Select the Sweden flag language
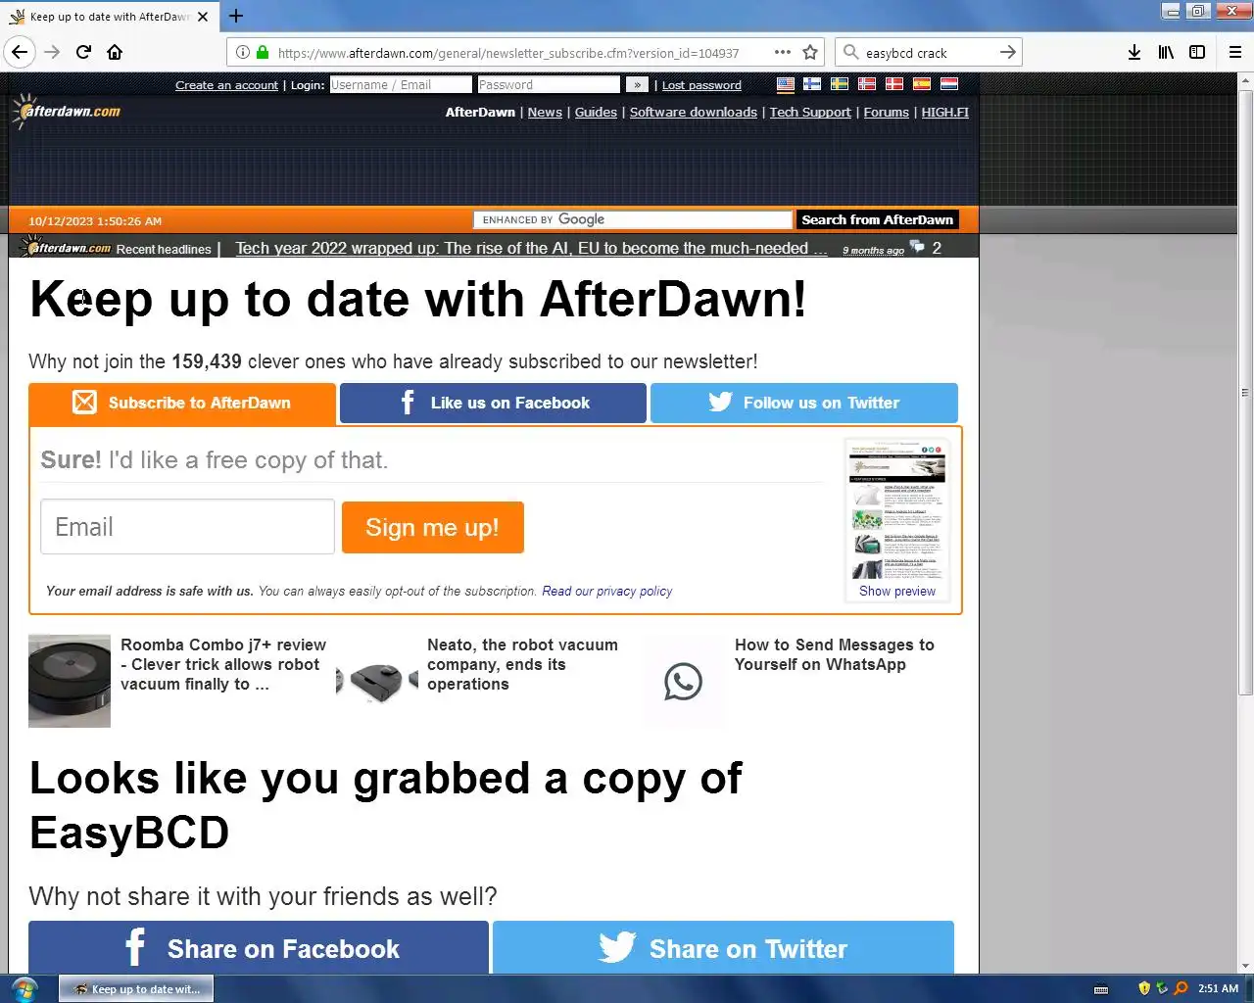The width and height of the screenshot is (1254, 1003). click(840, 84)
